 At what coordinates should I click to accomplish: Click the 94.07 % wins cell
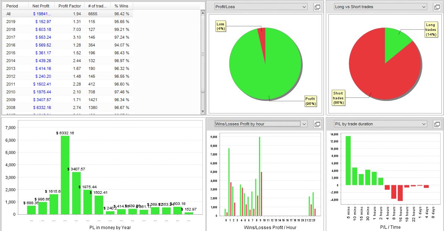coord(122,45)
